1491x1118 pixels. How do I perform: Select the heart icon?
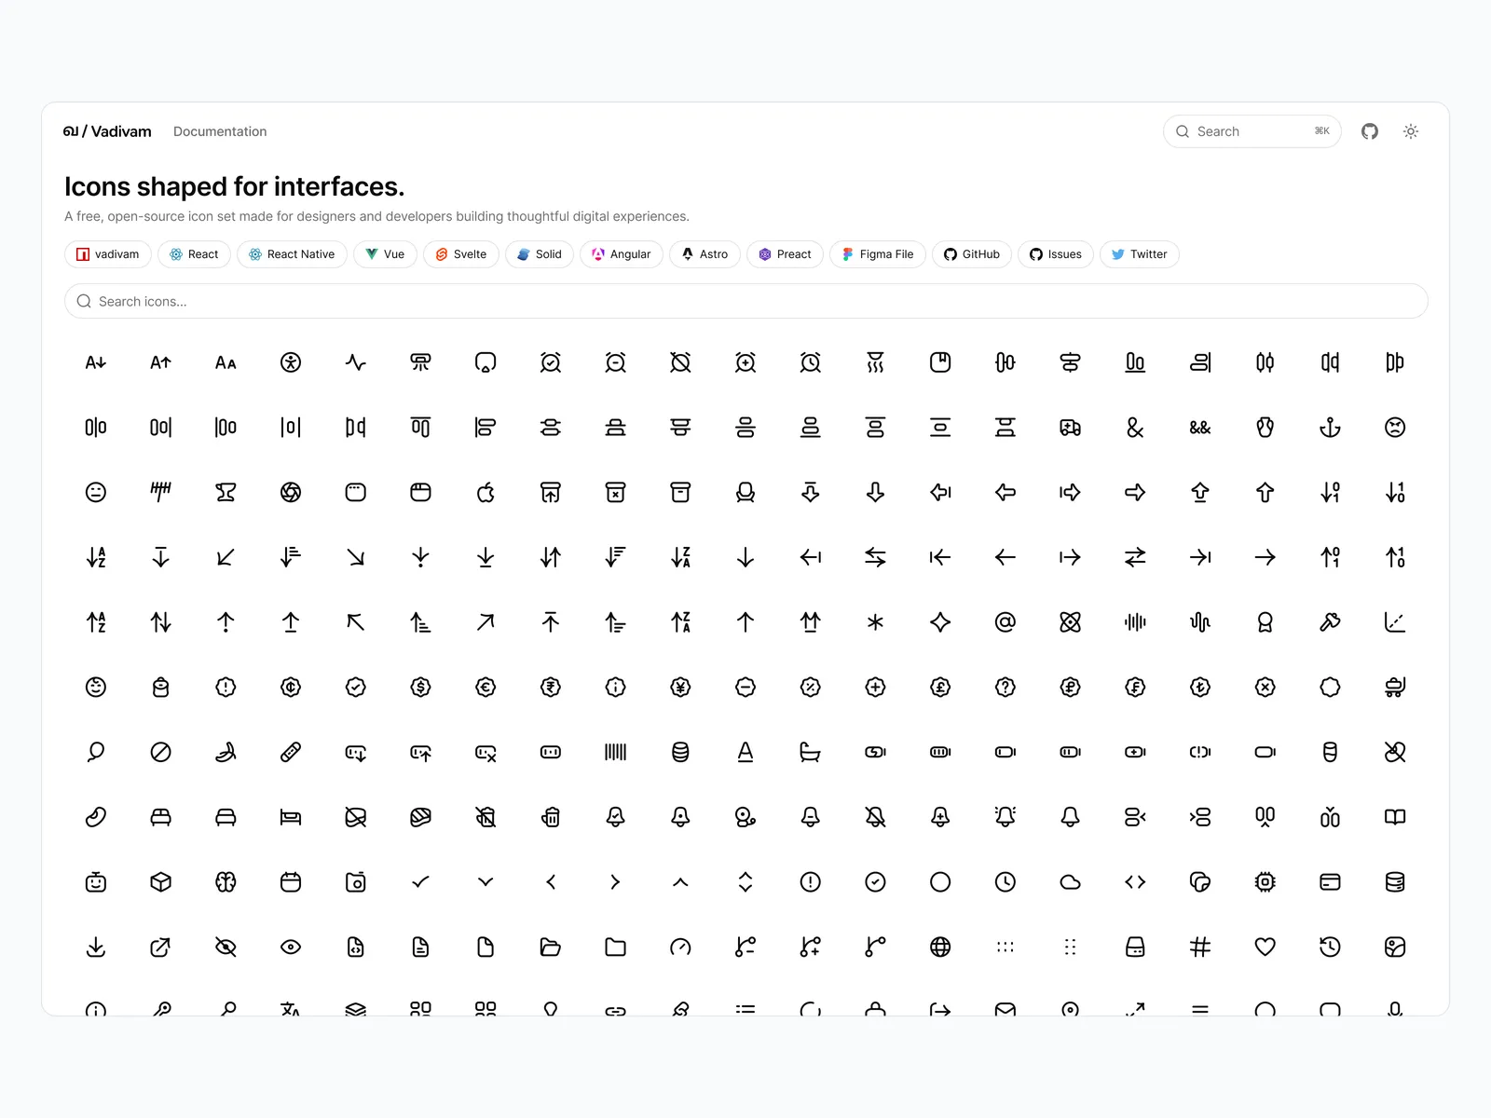coord(1265,947)
